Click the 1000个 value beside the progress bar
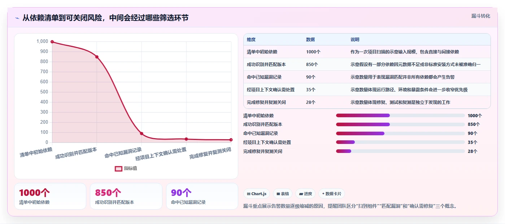 (475, 116)
